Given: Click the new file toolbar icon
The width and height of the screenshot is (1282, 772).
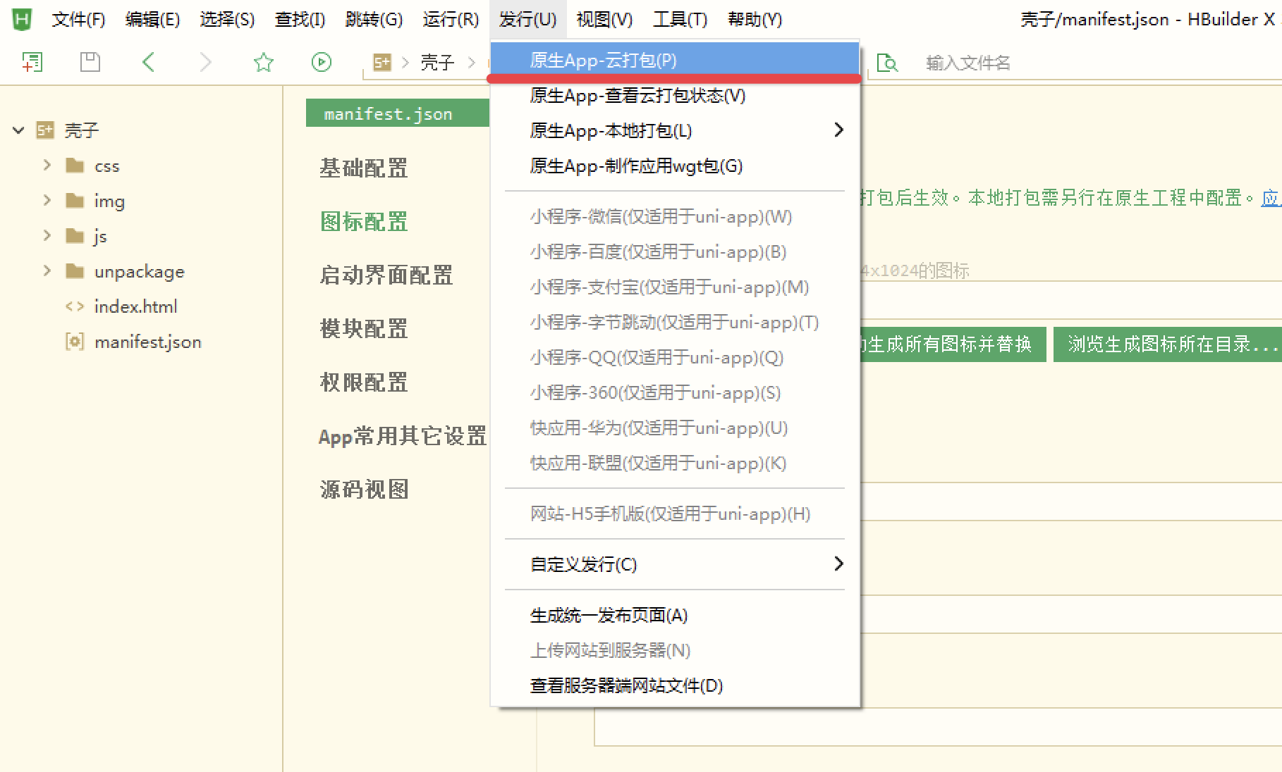Looking at the screenshot, I should 32,62.
